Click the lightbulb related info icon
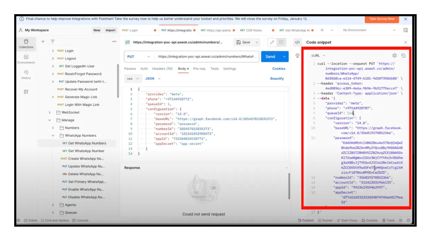The height and width of the screenshot is (236, 435). [x=297, y=55]
